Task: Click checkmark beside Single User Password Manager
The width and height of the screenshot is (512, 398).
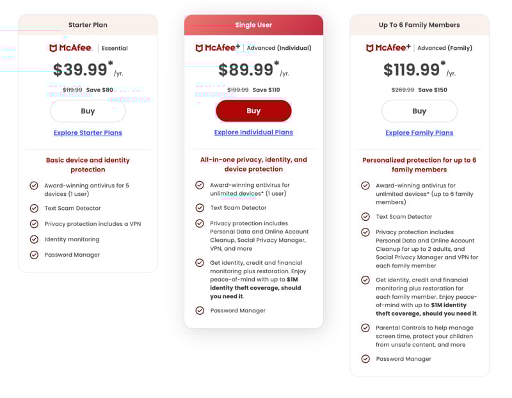Action: pos(200,310)
